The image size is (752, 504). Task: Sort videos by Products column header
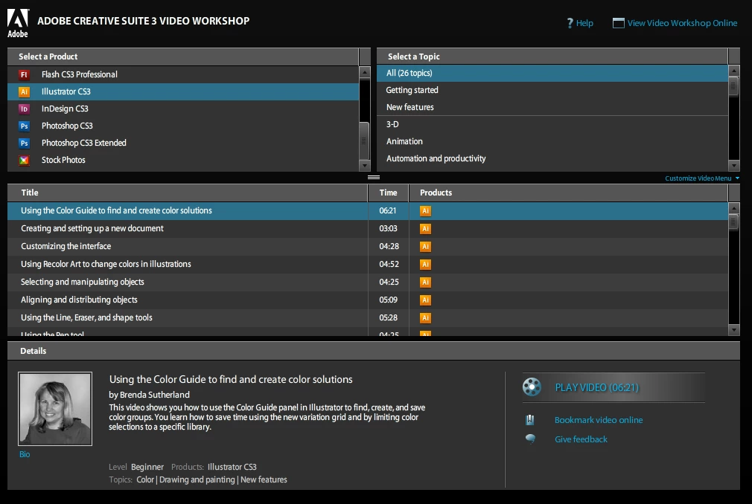coord(568,193)
